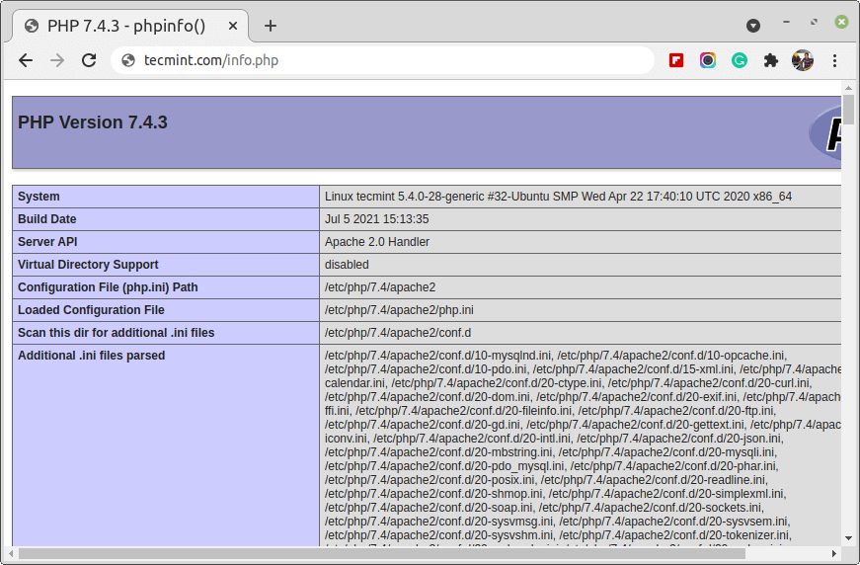The height and width of the screenshot is (565, 860).
Task: Open the Extensions puzzle-piece menu
Action: point(771,60)
